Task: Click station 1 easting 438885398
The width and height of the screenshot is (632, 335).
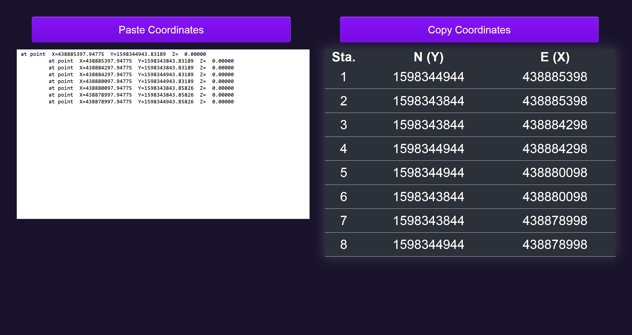Action: [555, 77]
